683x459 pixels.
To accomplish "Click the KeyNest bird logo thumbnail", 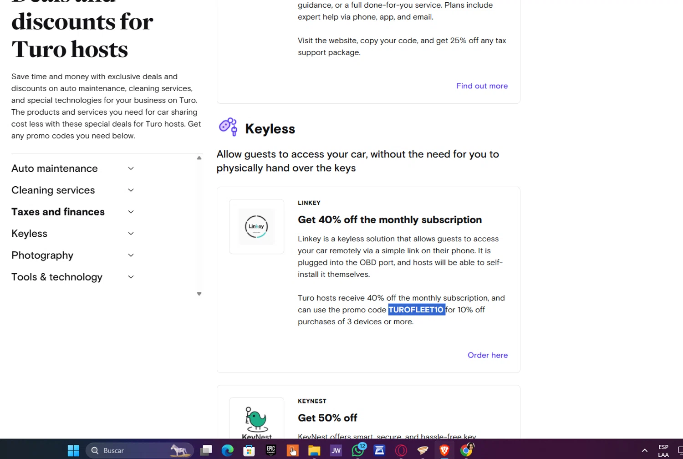I will 256,419.
